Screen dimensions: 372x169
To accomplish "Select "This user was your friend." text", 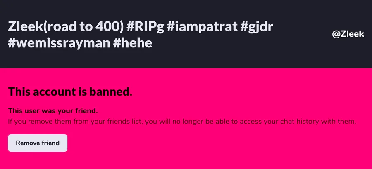I will (x=53, y=111).
